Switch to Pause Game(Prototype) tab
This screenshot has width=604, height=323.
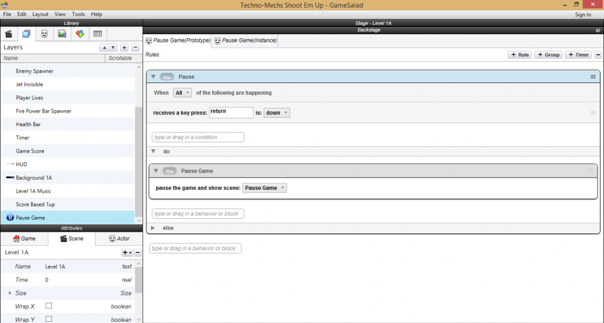(x=178, y=41)
